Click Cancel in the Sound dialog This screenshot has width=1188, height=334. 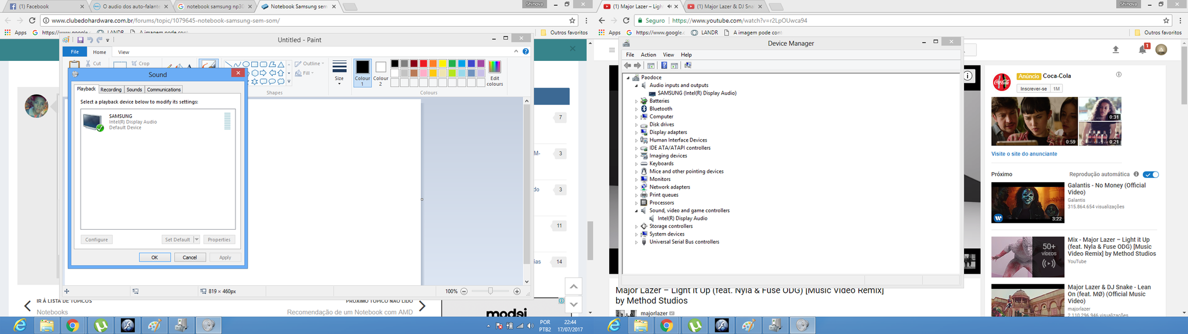[x=190, y=257]
